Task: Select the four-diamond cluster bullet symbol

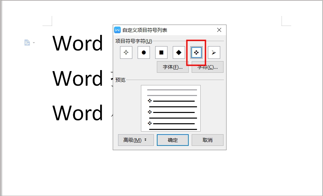Action: (196, 52)
